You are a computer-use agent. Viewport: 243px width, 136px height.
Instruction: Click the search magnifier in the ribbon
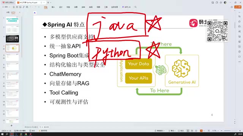(136, 7)
